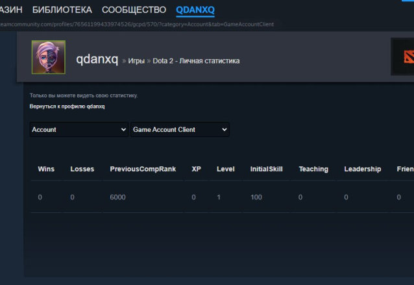
Task: Click the qdanxq profile avatar
Action: pos(49,57)
